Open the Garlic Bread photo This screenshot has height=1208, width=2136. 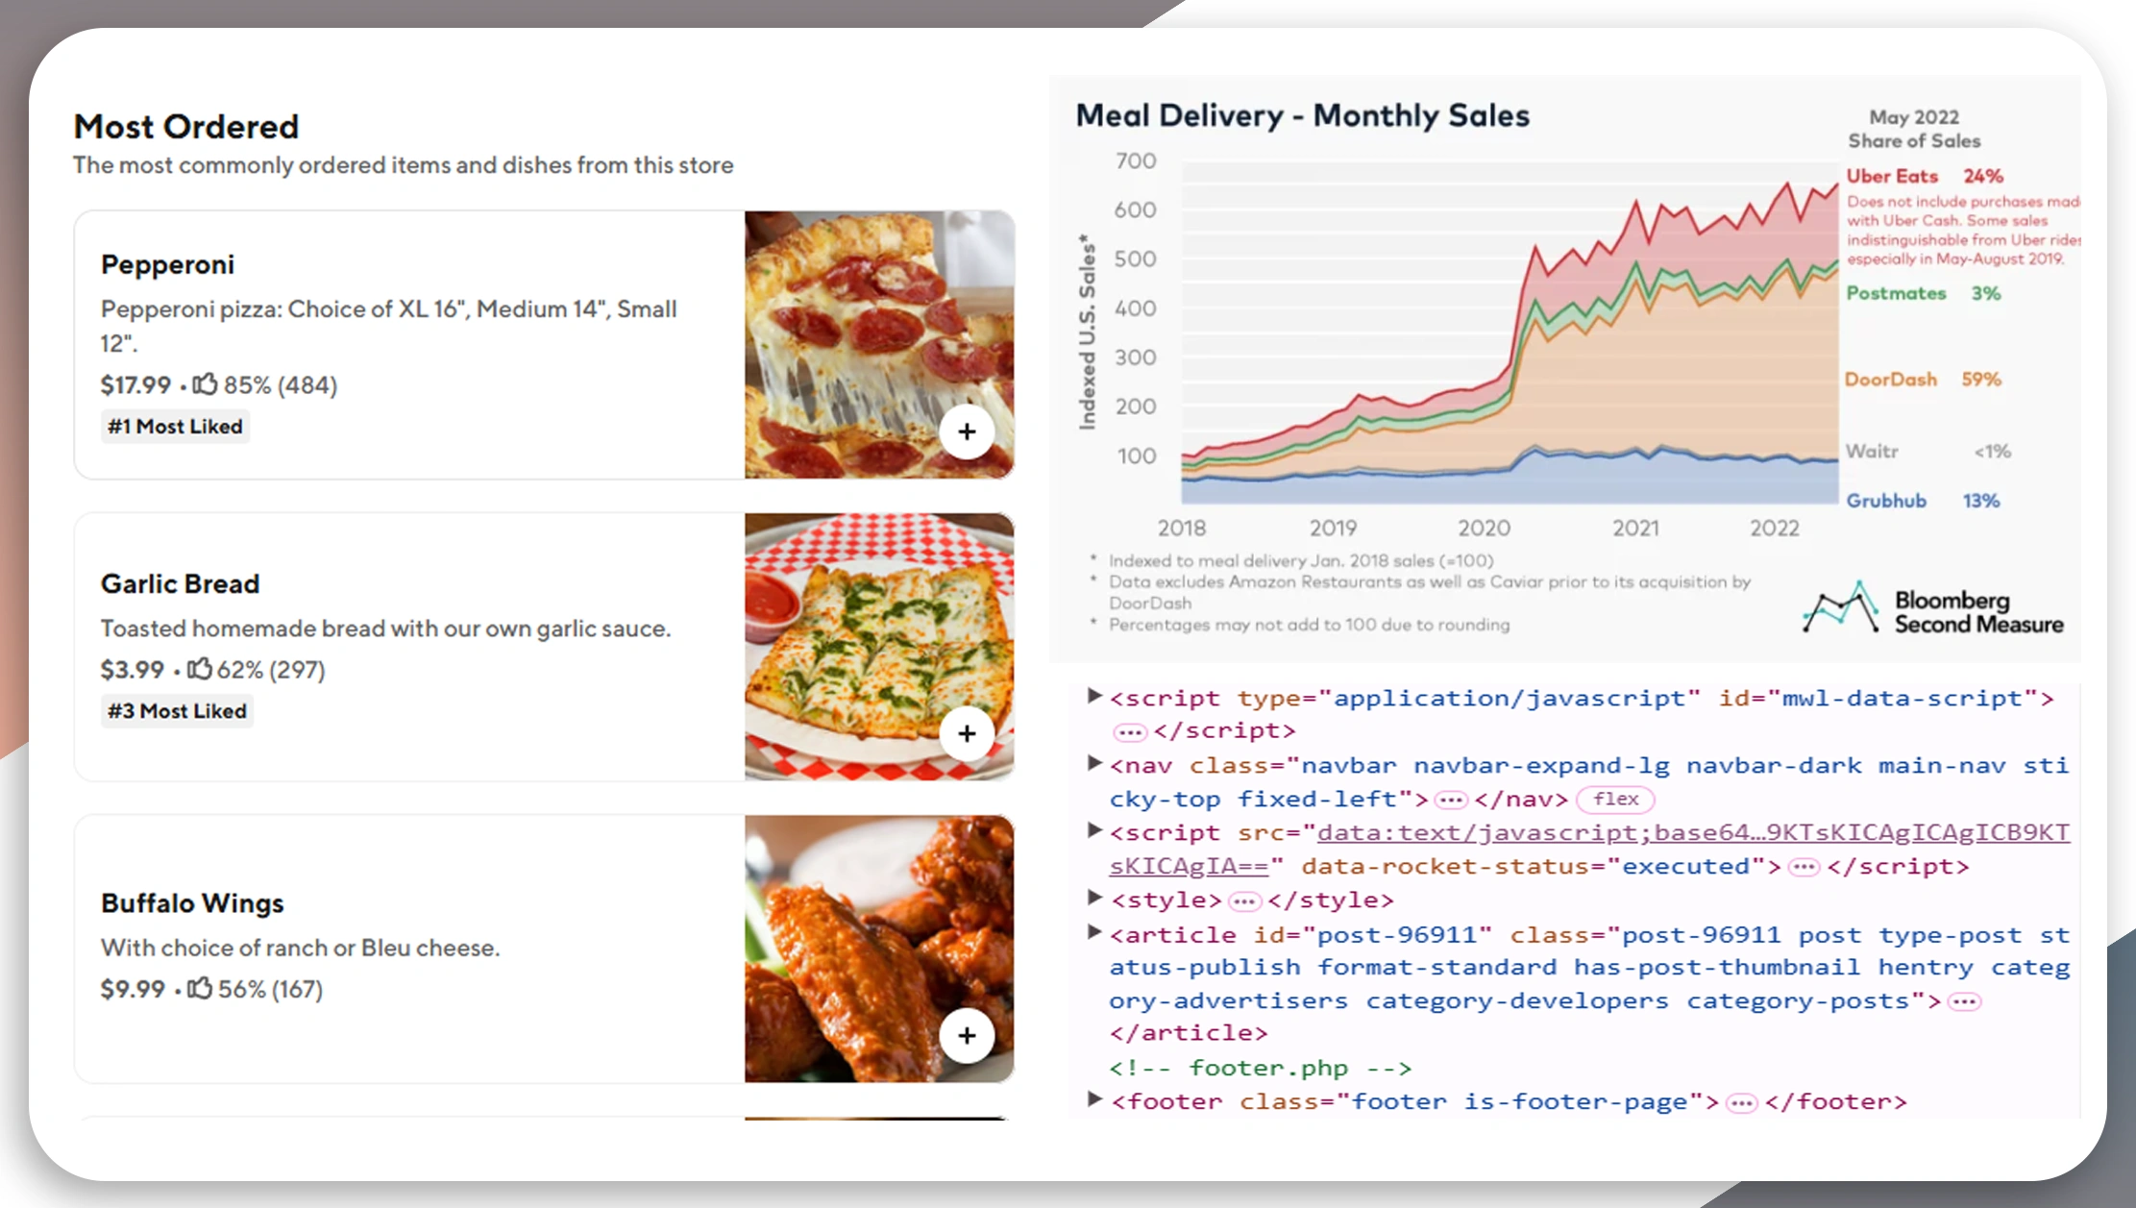coord(879,647)
